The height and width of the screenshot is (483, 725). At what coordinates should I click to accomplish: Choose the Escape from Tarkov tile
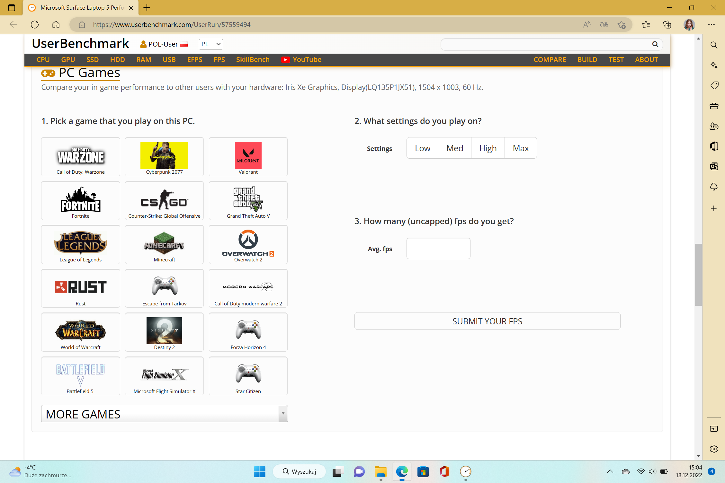coord(165,288)
